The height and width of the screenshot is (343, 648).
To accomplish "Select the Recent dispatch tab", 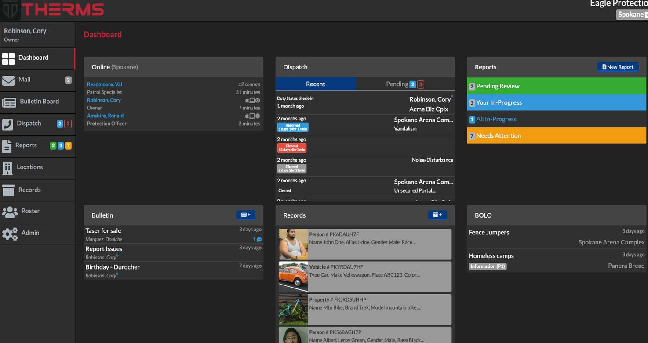I will (x=316, y=84).
